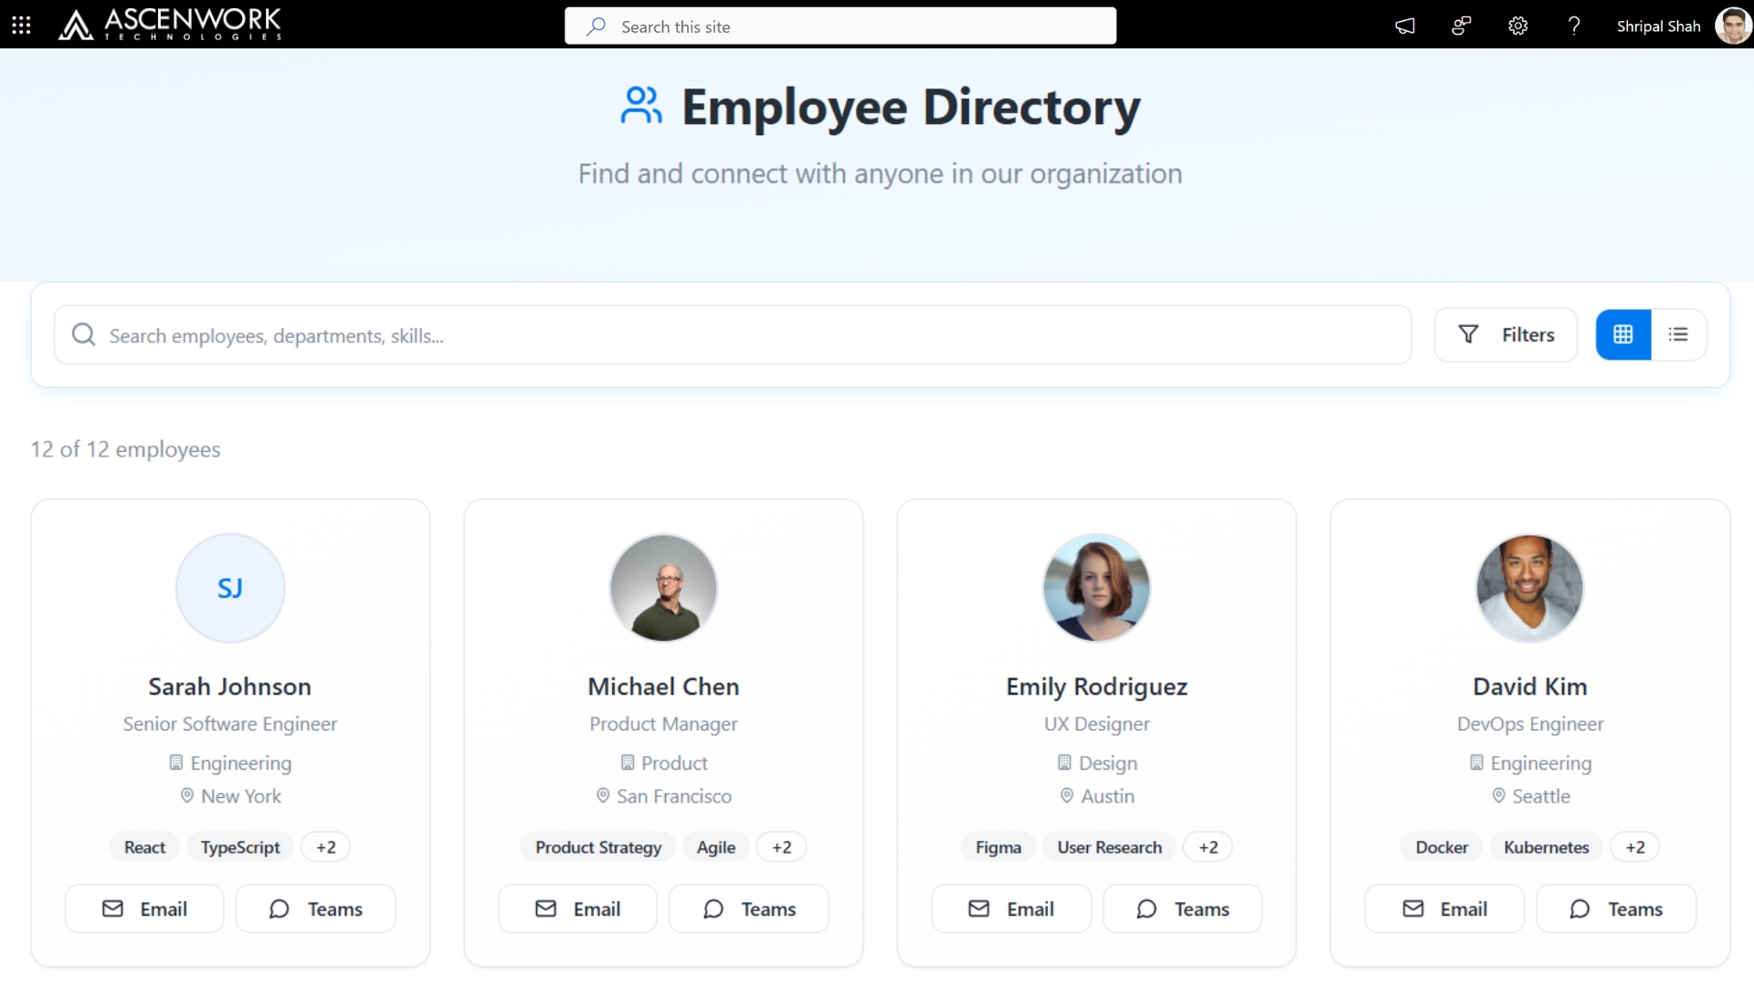Open Teams chat with David Kim

point(1615,908)
